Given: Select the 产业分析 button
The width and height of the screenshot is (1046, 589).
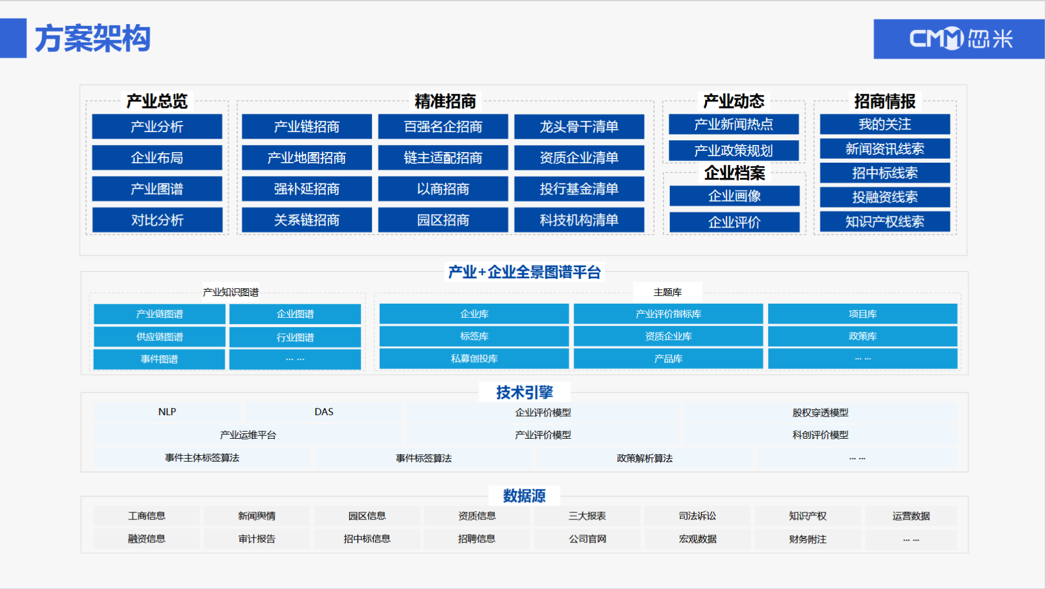Looking at the screenshot, I should (x=157, y=127).
